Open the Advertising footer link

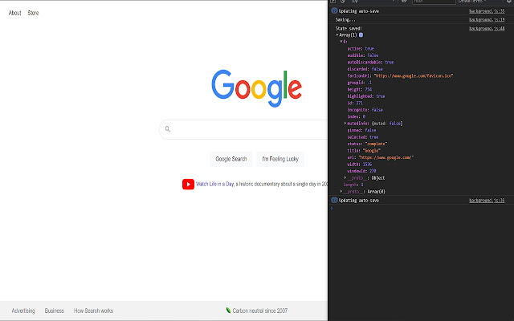23,311
